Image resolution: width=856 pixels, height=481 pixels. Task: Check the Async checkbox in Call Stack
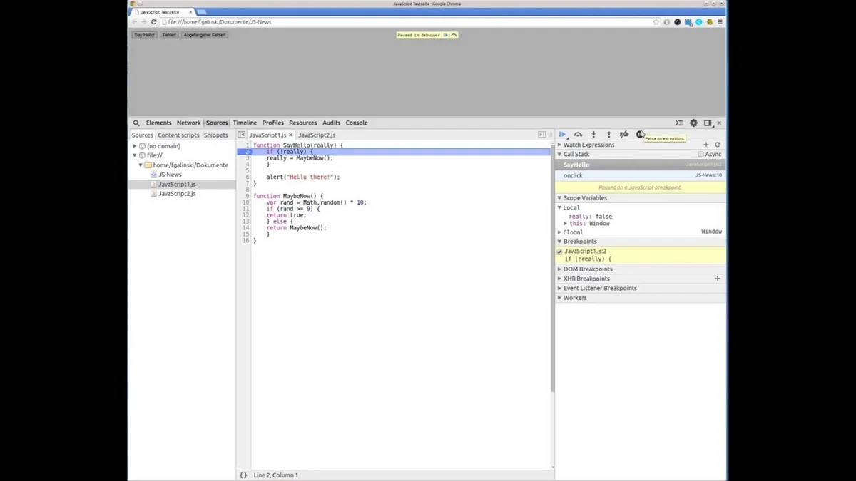[700, 154]
